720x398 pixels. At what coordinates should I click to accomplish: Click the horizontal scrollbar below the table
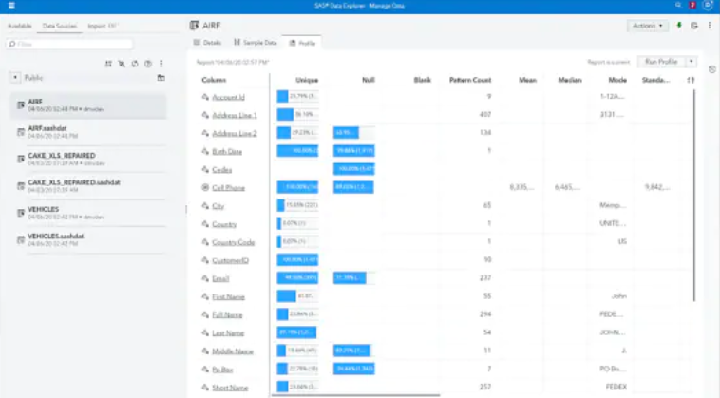tap(355, 395)
